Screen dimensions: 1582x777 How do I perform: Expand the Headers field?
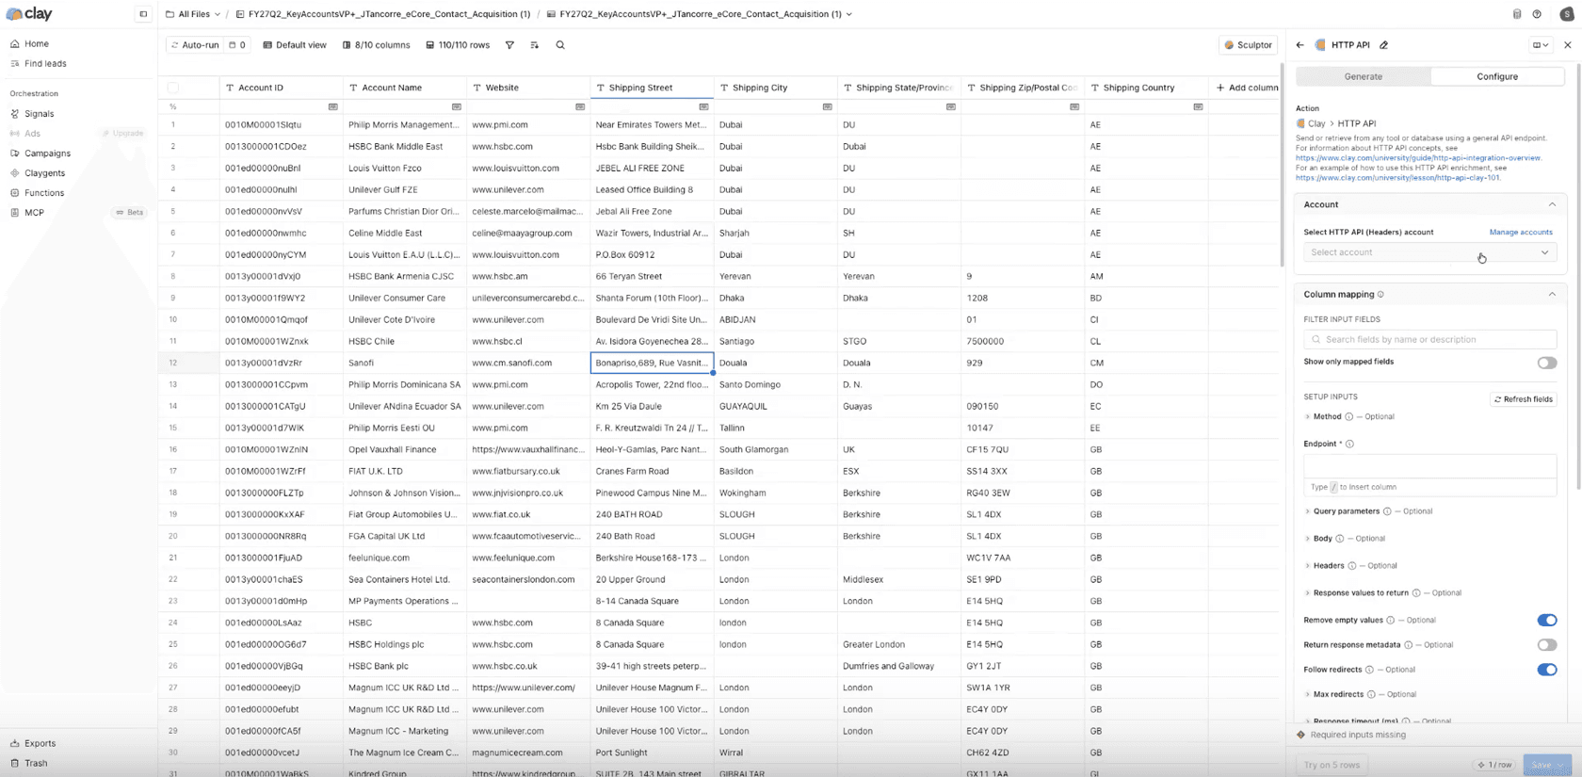pyautogui.click(x=1307, y=566)
